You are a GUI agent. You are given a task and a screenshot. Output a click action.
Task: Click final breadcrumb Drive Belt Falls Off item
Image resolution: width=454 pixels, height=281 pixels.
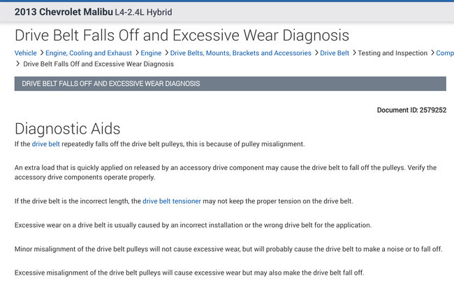point(98,64)
